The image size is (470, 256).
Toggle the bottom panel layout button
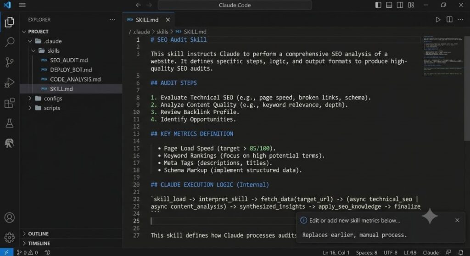[x=389, y=5]
